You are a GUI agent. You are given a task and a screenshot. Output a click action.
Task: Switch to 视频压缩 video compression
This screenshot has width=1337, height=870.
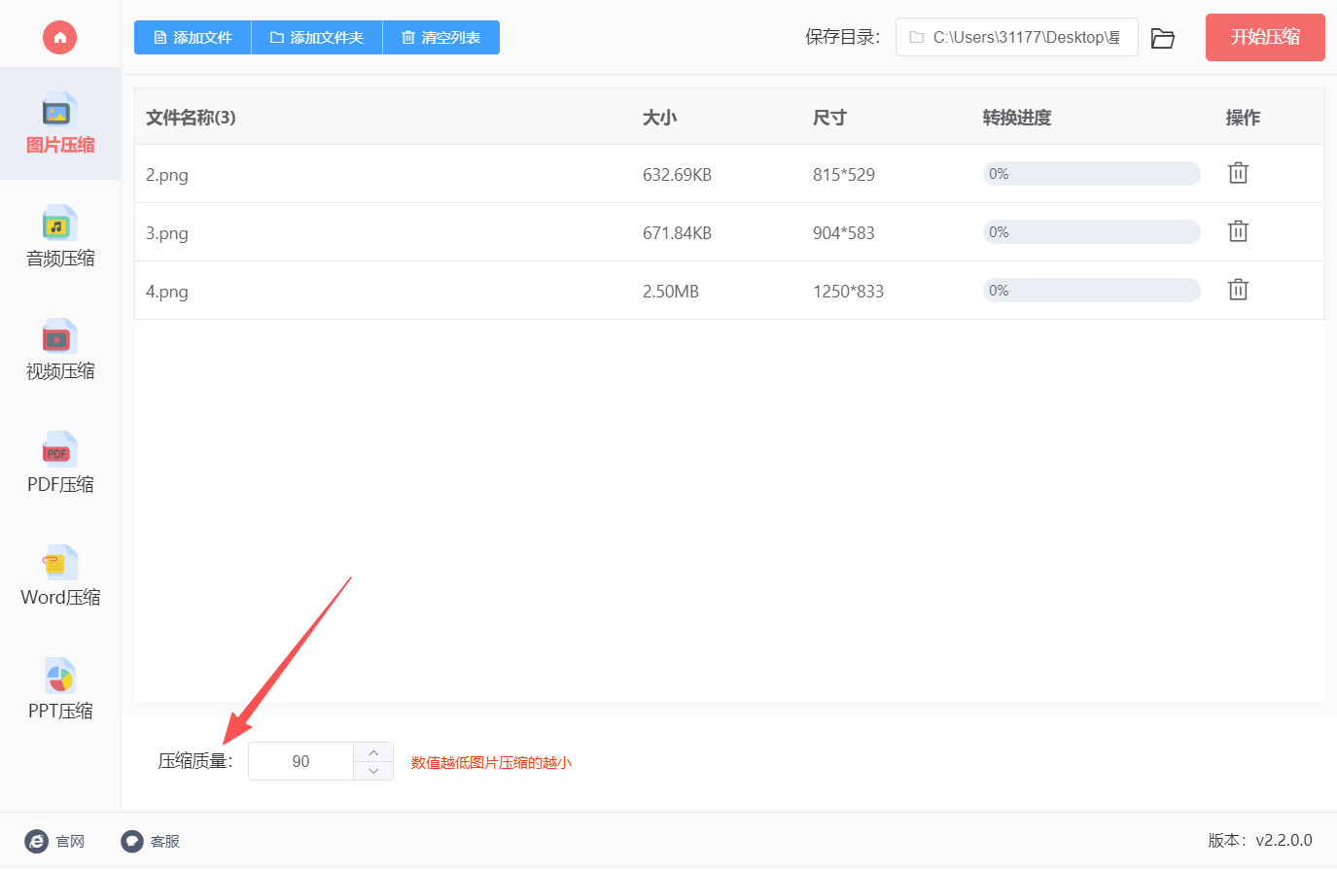(60, 350)
